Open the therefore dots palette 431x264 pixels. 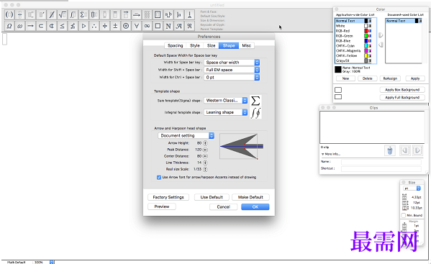pyautogui.click(x=94, y=26)
